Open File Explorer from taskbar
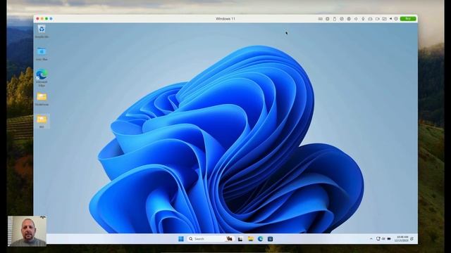This screenshot has width=451, height=253. point(251,239)
